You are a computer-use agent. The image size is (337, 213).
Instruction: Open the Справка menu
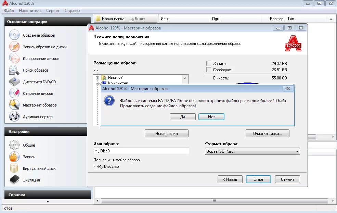point(73,11)
